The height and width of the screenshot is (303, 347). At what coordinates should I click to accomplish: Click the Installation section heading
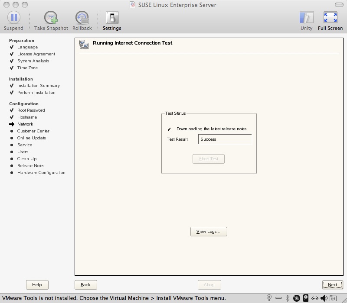(21, 79)
